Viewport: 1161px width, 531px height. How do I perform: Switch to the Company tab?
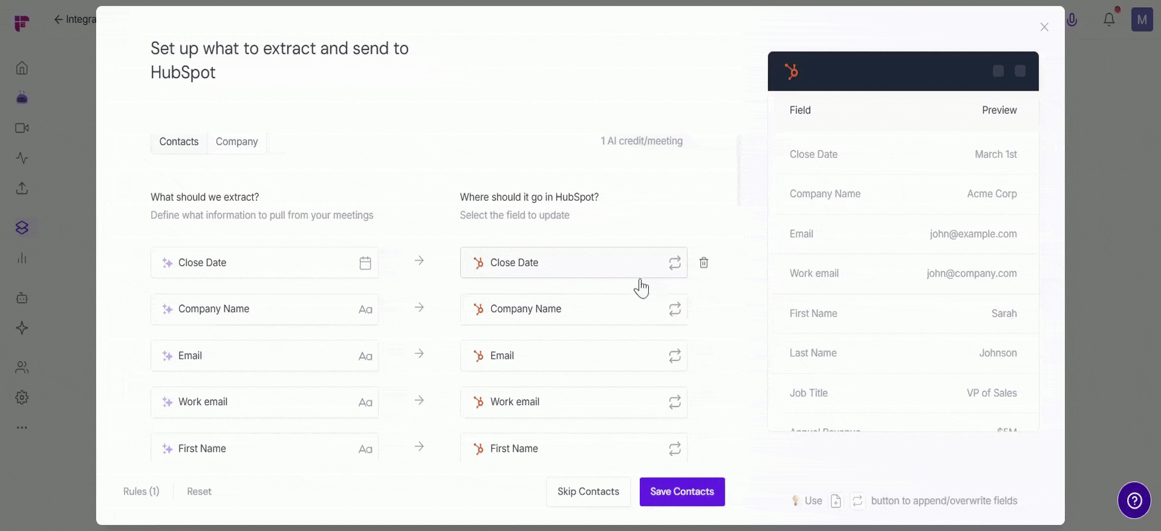point(236,142)
